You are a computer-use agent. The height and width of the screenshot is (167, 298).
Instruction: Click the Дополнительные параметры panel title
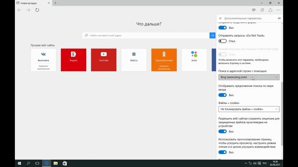[243, 19]
